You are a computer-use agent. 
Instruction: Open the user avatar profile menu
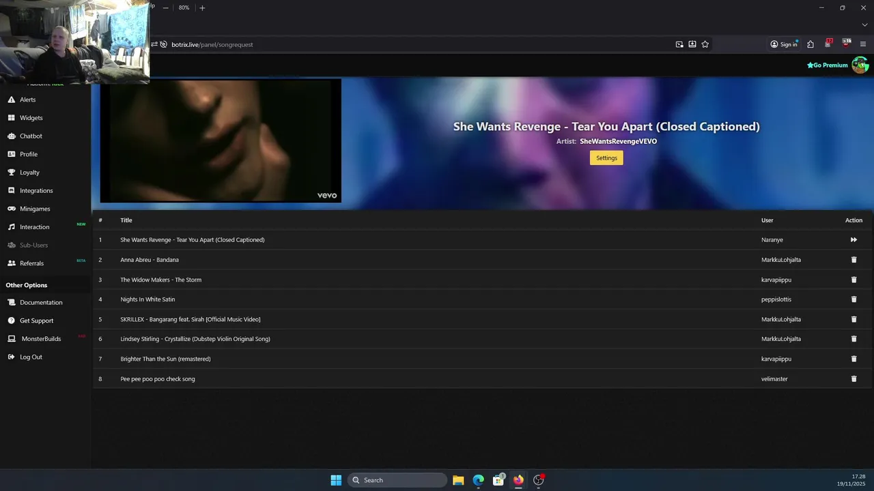point(860,65)
